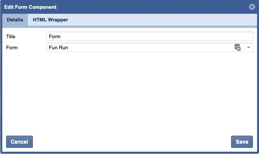Click blank footer area between Cancel and Save

[130, 142]
